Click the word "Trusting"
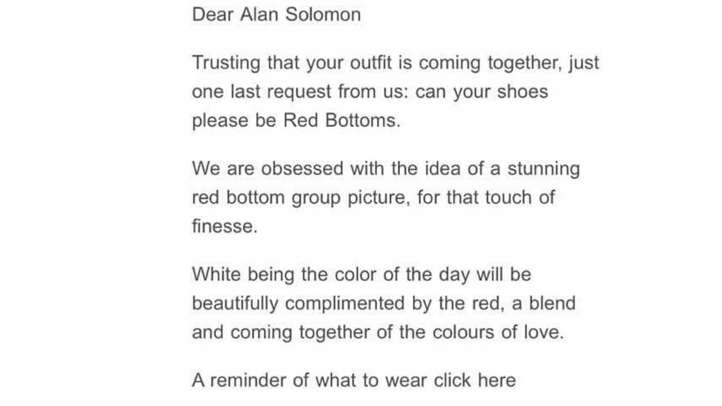The height and width of the screenshot is (406, 722). (x=226, y=63)
